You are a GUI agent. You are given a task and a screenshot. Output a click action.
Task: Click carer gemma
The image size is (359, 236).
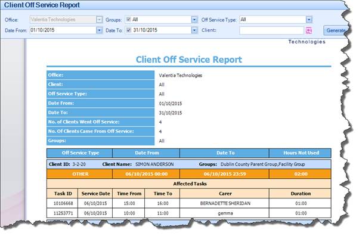click(225, 213)
